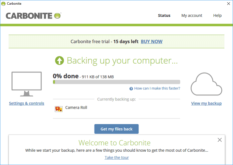Click the BUY NOW link
The width and height of the screenshot is (233, 165).
pyautogui.click(x=151, y=42)
